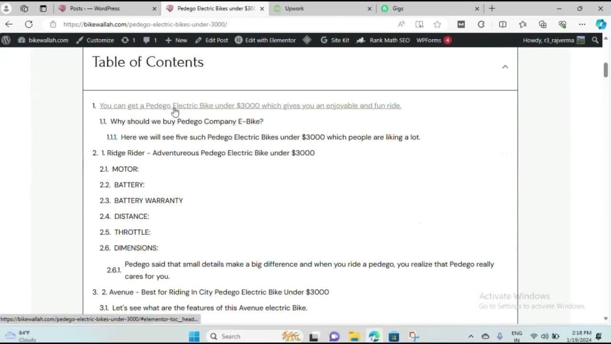View site information lock icon

click(53, 24)
